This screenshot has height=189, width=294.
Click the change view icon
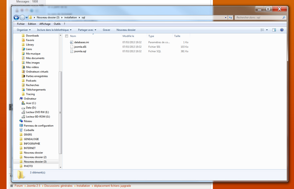click(262, 30)
